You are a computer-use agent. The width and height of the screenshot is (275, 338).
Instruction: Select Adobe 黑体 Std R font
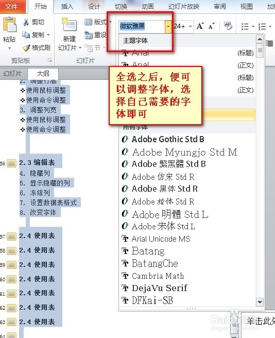coord(187,189)
